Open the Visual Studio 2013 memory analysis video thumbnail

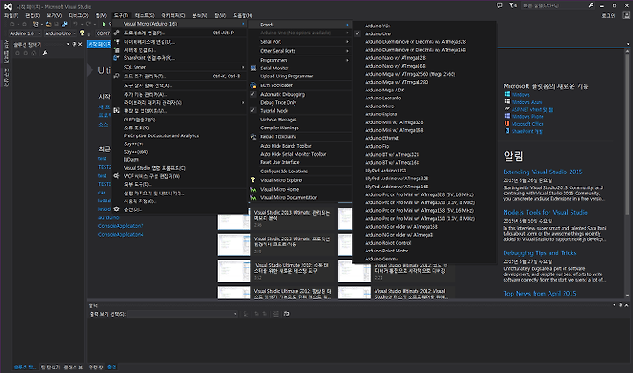pyautogui.click(x=234, y=219)
